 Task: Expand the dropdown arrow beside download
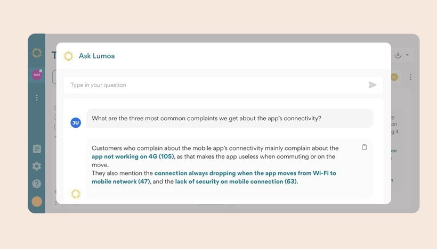click(408, 55)
